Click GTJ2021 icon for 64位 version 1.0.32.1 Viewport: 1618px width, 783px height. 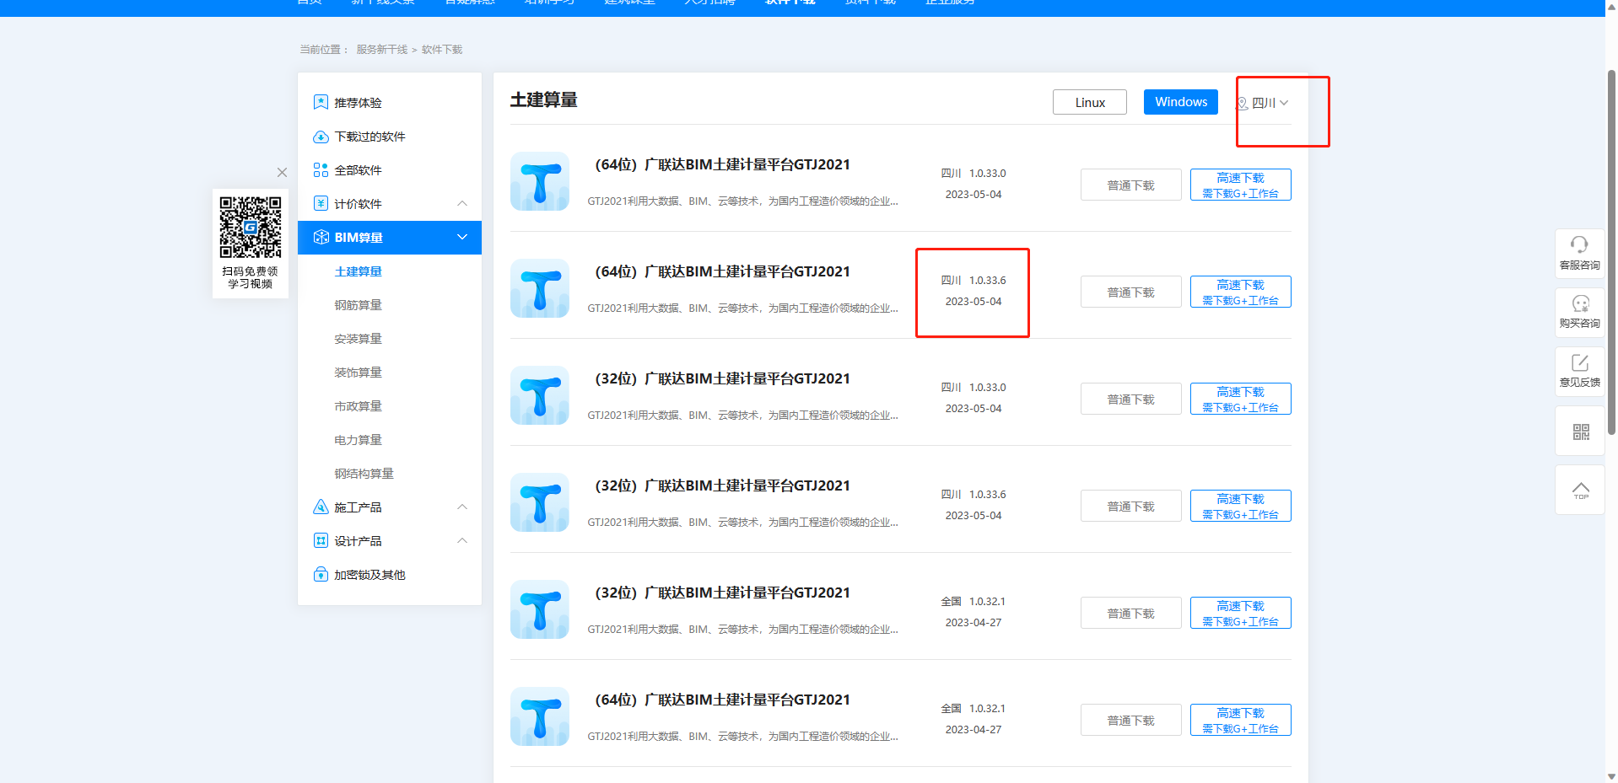pos(540,716)
